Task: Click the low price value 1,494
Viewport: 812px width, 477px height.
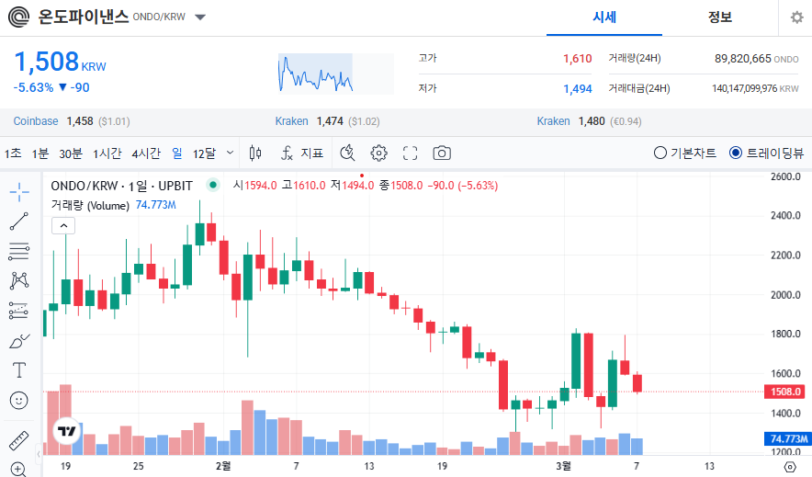Action: 578,89
